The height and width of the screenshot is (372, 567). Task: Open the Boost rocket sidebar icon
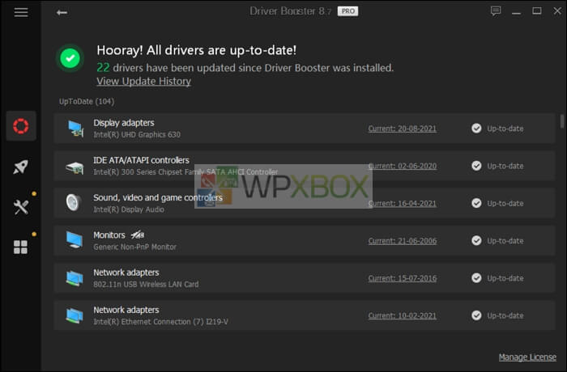tap(21, 167)
